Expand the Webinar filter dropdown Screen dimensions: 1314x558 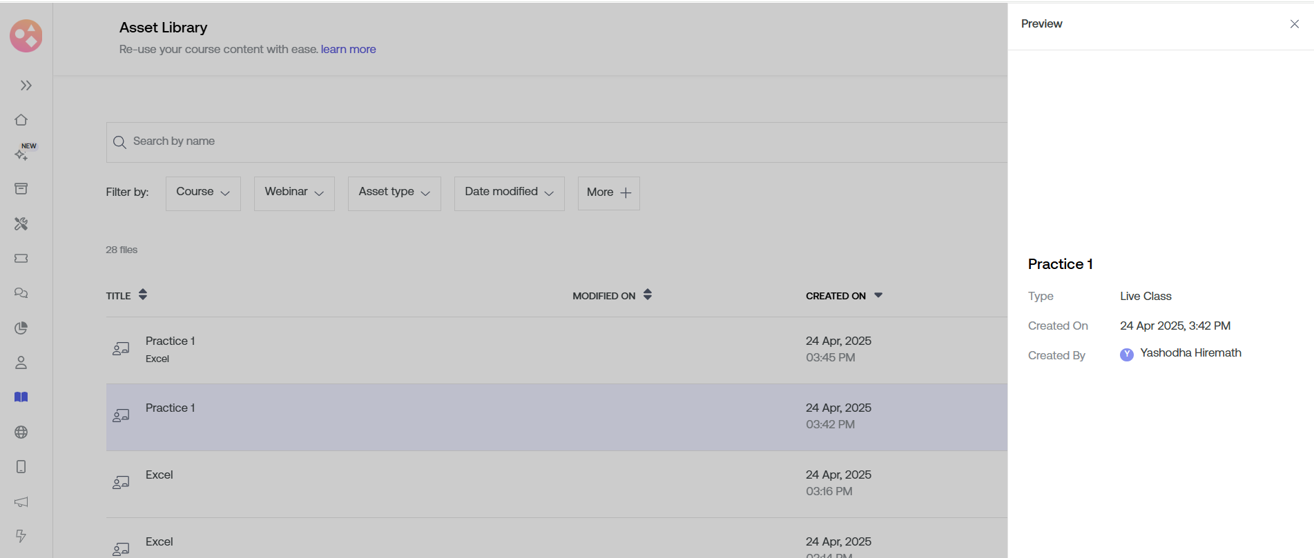click(x=294, y=193)
